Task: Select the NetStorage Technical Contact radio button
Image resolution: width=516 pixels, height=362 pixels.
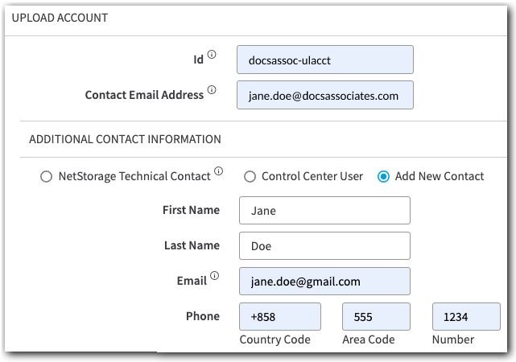Action: tap(46, 176)
